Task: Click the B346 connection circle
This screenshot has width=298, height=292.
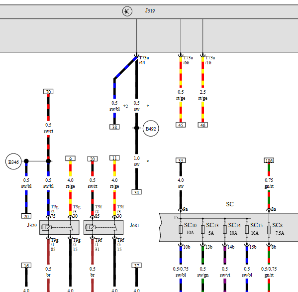Action: point(13,161)
